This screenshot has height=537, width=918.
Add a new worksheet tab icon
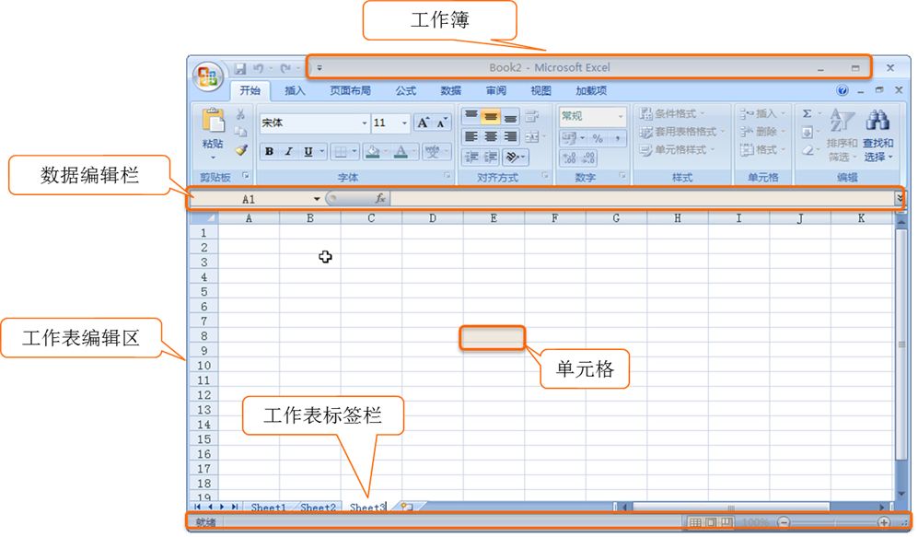click(x=407, y=508)
